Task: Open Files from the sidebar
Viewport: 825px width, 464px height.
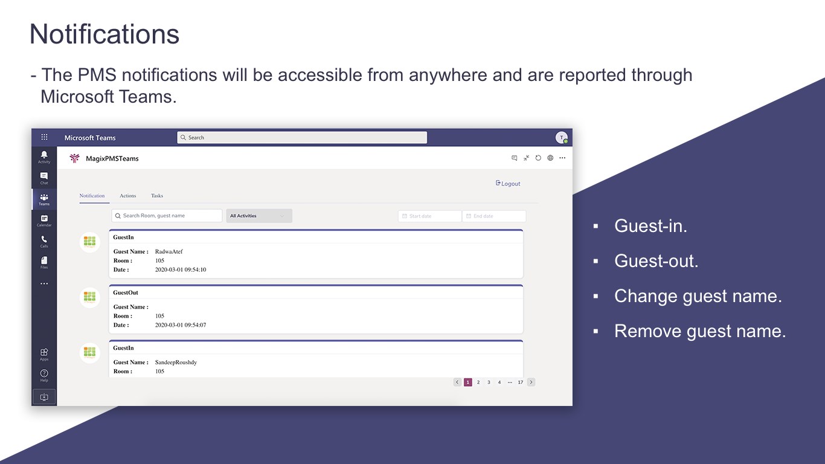Action: (44, 263)
